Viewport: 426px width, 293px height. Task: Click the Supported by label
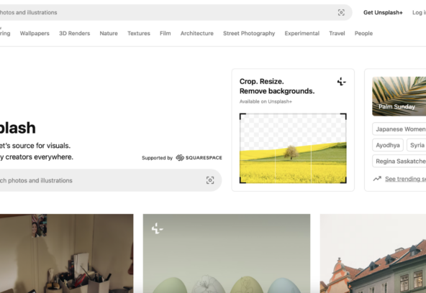[157, 158]
